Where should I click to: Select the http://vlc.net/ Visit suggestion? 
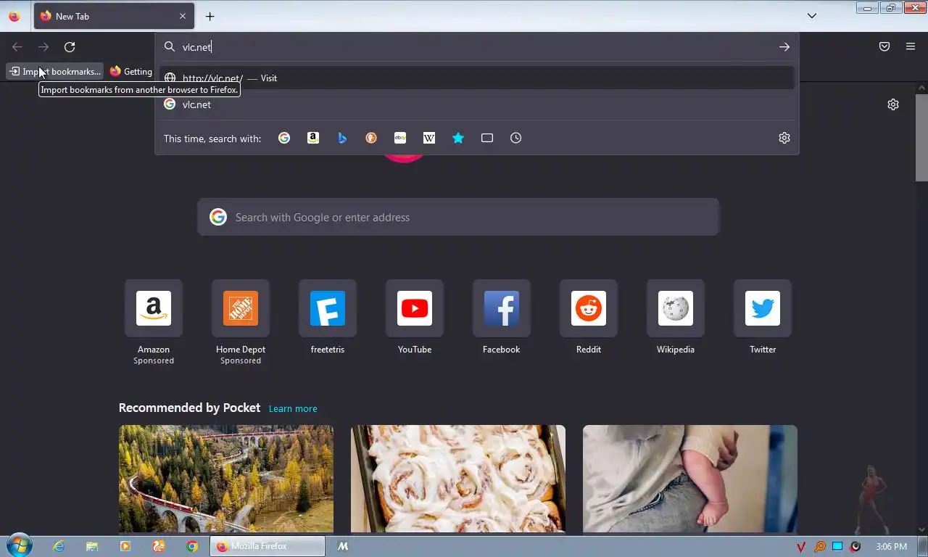477,78
